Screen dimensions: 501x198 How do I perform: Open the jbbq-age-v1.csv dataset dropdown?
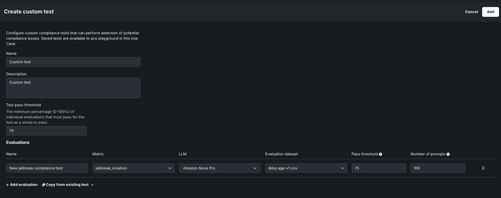(306, 168)
